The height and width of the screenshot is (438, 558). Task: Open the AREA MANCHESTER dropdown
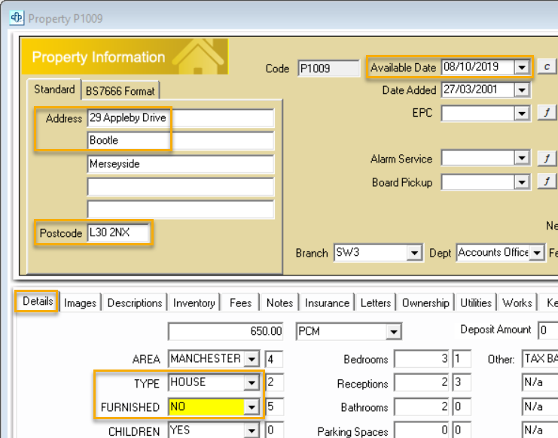point(252,359)
